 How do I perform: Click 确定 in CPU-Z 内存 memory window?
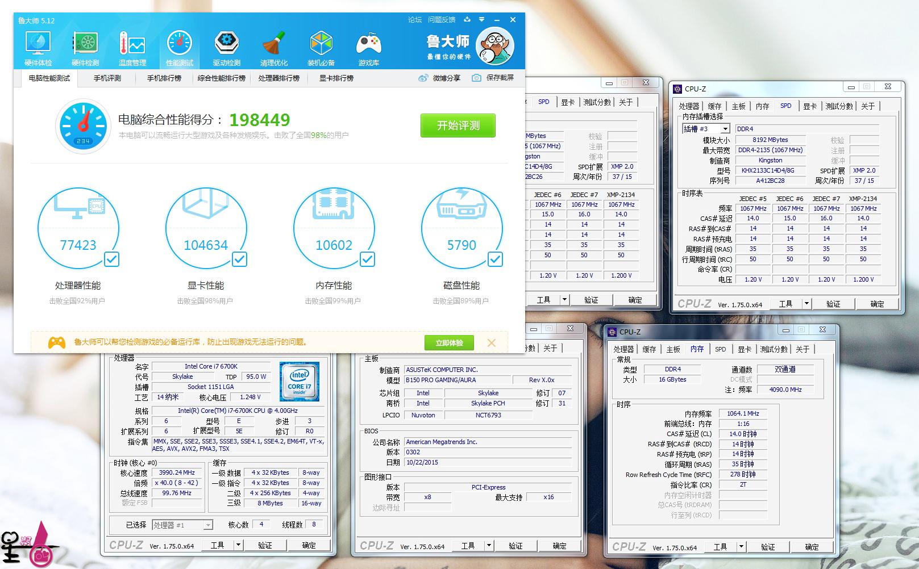pyautogui.click(x=812, y=547)
